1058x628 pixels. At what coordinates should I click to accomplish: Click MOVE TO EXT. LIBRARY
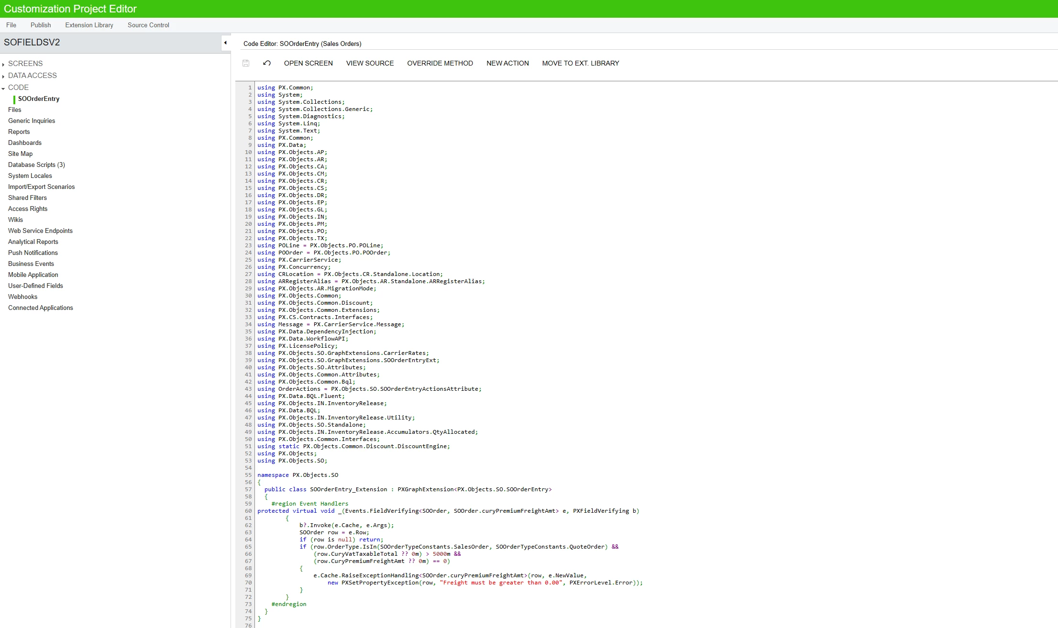pos(580,63)
